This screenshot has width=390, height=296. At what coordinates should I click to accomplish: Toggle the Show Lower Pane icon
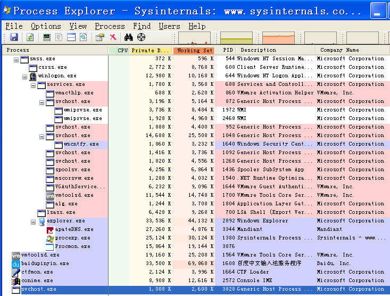click(x=71, y=37)
